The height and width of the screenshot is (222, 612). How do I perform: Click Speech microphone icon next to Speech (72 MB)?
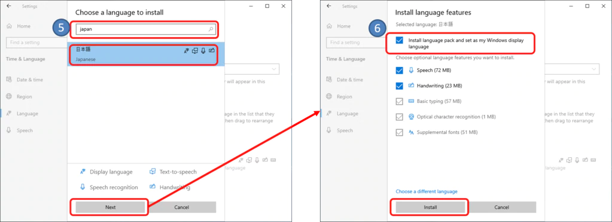pyautogui.click(x=411, y=70)
